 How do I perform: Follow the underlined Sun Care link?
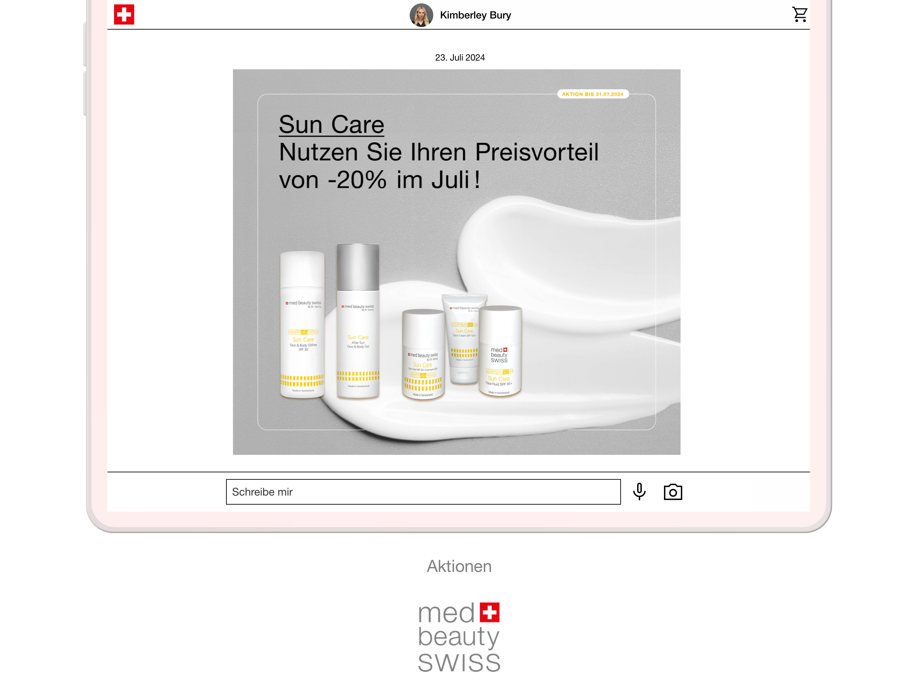click(331, 124)
